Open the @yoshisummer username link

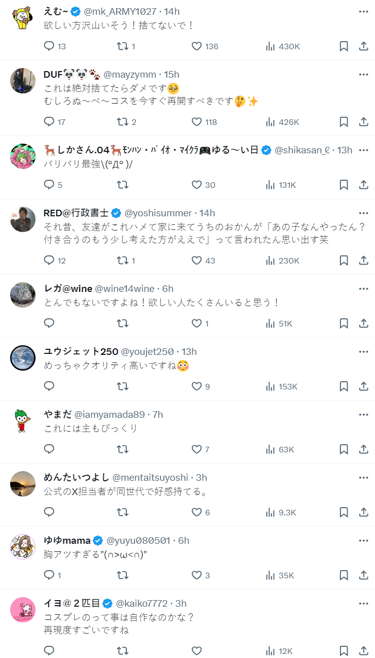pos(158,213)
